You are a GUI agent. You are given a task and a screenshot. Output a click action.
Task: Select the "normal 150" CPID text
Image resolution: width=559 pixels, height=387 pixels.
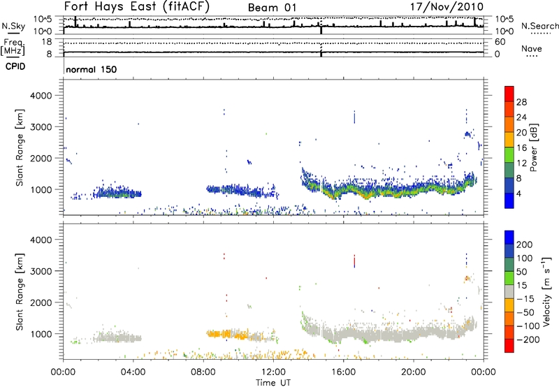[92, 69]
